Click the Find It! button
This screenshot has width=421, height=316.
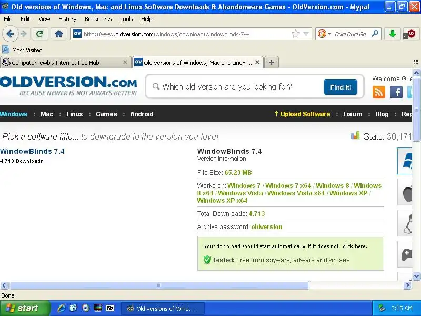(x=340, y=87)
